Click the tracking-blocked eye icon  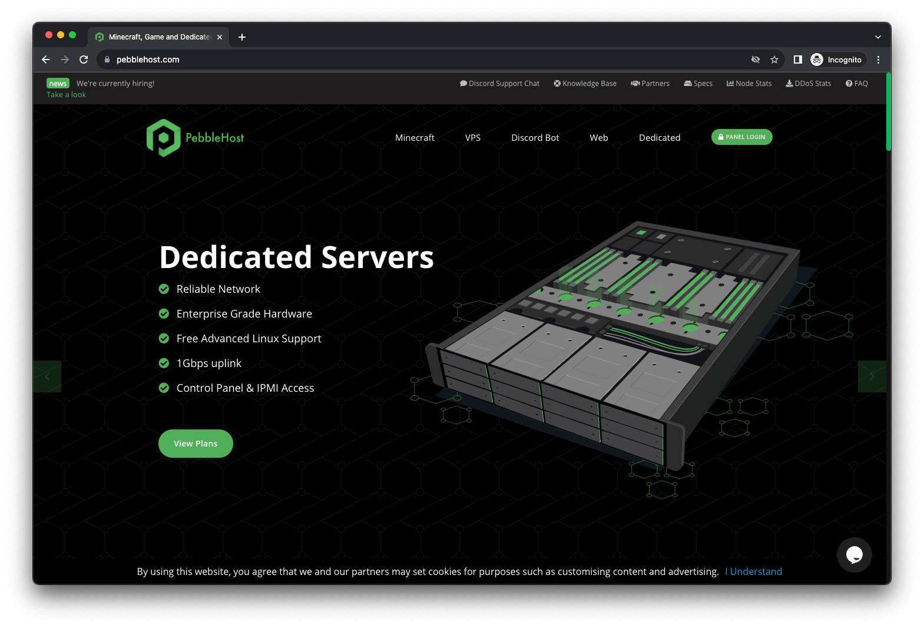pyautogui.click(x=756, y=60)
